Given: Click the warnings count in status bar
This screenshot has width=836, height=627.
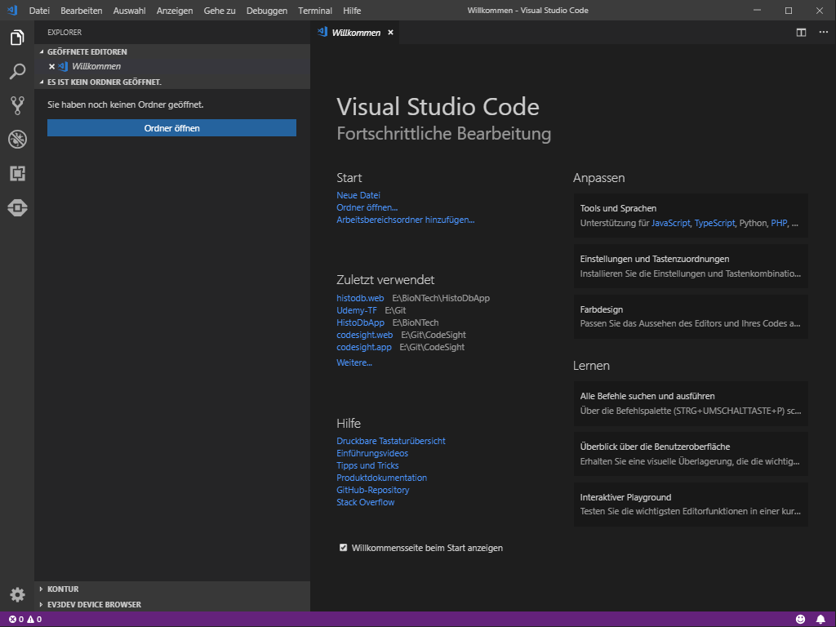Looking at the screenshot, I should (34, 619).
